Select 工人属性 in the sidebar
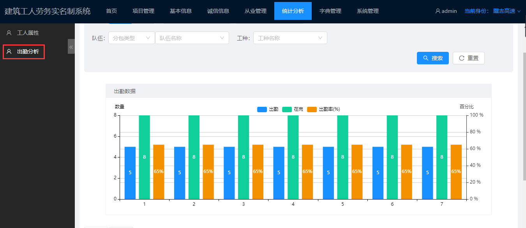 28,33
